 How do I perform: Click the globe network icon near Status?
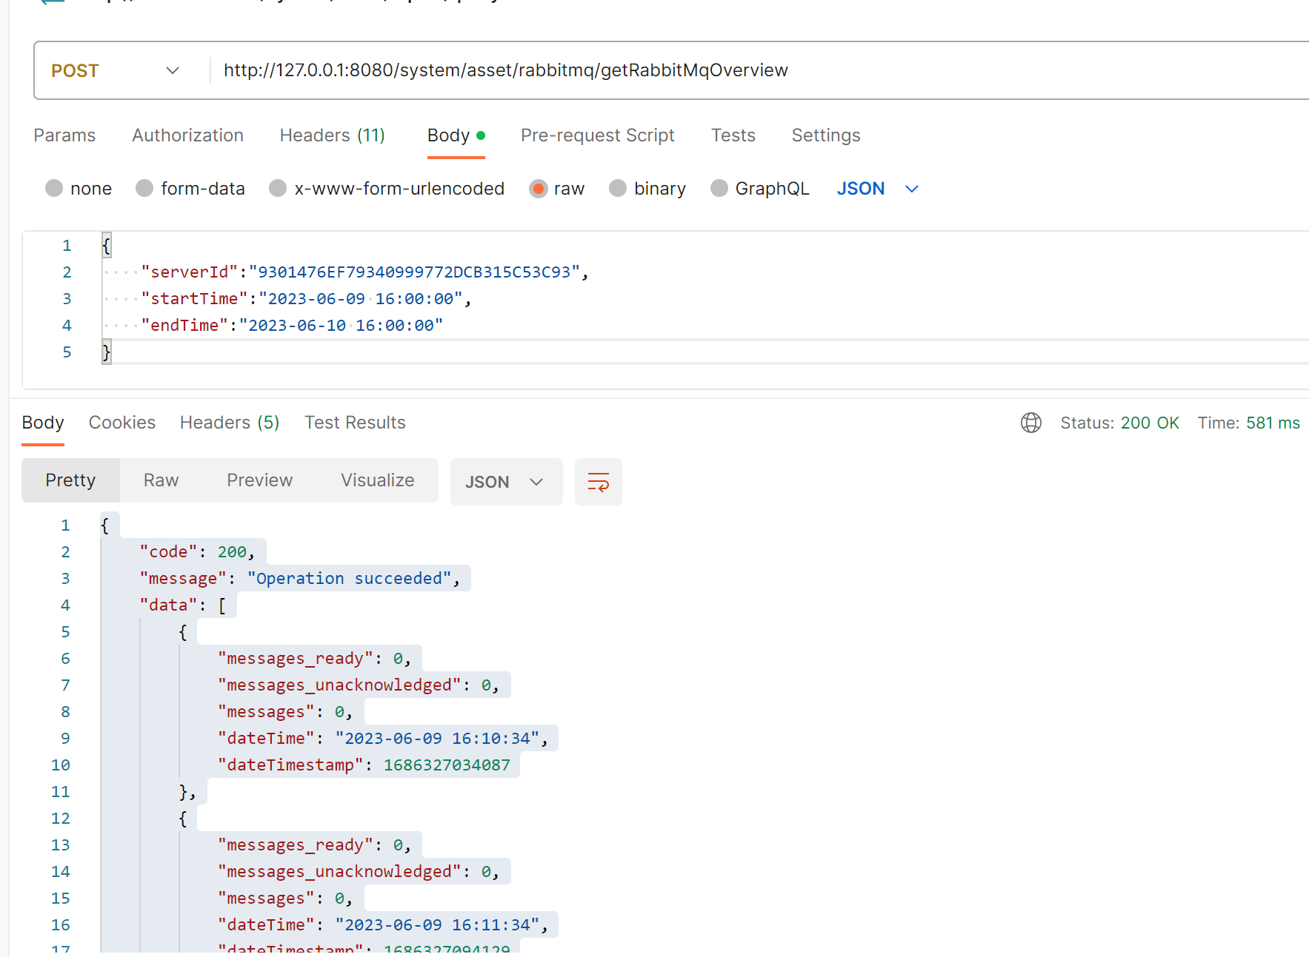pos(1030,423)
